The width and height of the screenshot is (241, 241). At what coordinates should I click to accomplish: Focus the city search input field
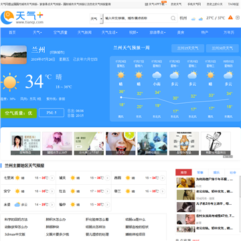click(x=137, y=18)
